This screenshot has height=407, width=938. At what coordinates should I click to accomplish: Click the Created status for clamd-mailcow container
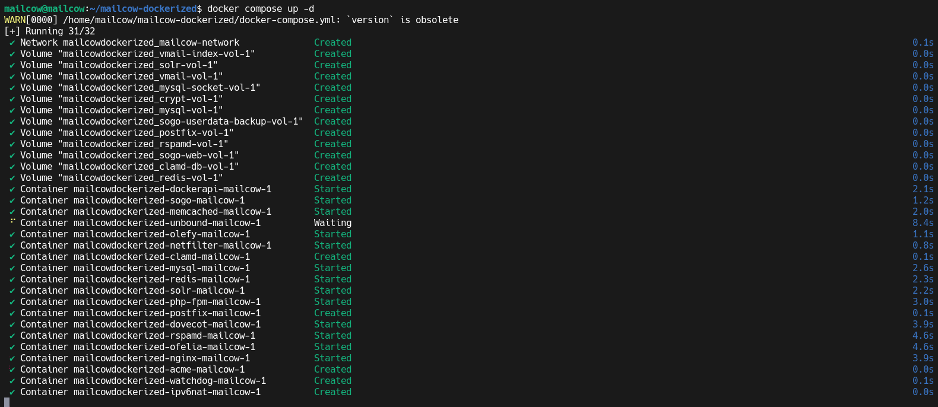pyautogui.click(x=332, y=257)
